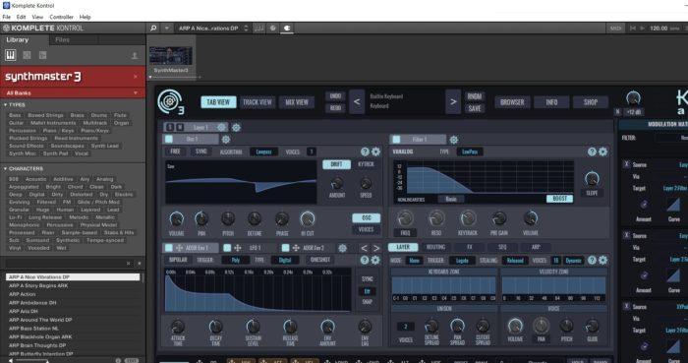This screenshot has height=363, width=688.
Task: Click the BROWSER button
Action: click(x=512, y=102)
